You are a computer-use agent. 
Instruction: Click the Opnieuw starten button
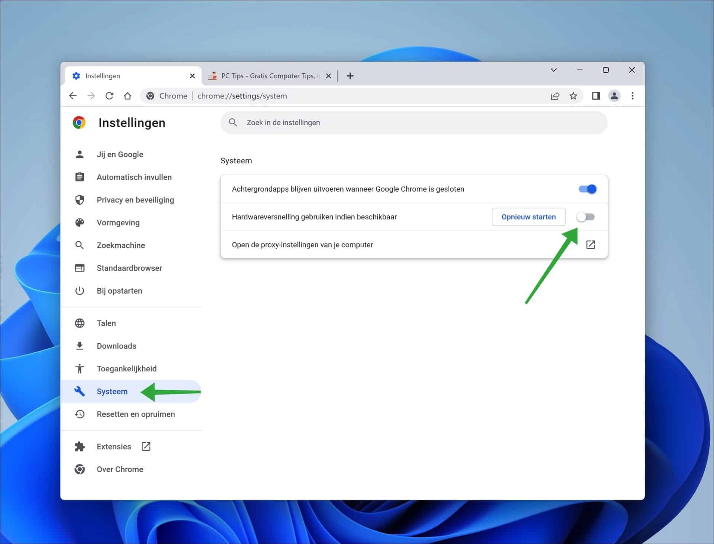[528, 217]
